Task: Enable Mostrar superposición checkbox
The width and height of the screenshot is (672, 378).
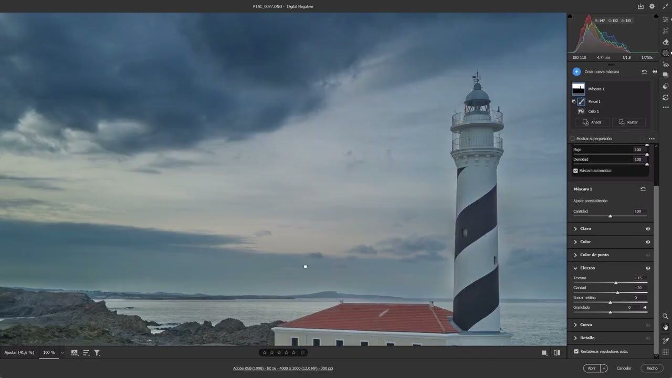Action: point(572,139)
